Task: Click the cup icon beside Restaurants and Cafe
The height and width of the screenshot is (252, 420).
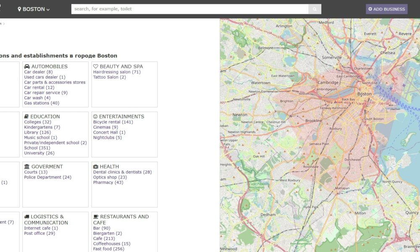Action: click(96, 217)
